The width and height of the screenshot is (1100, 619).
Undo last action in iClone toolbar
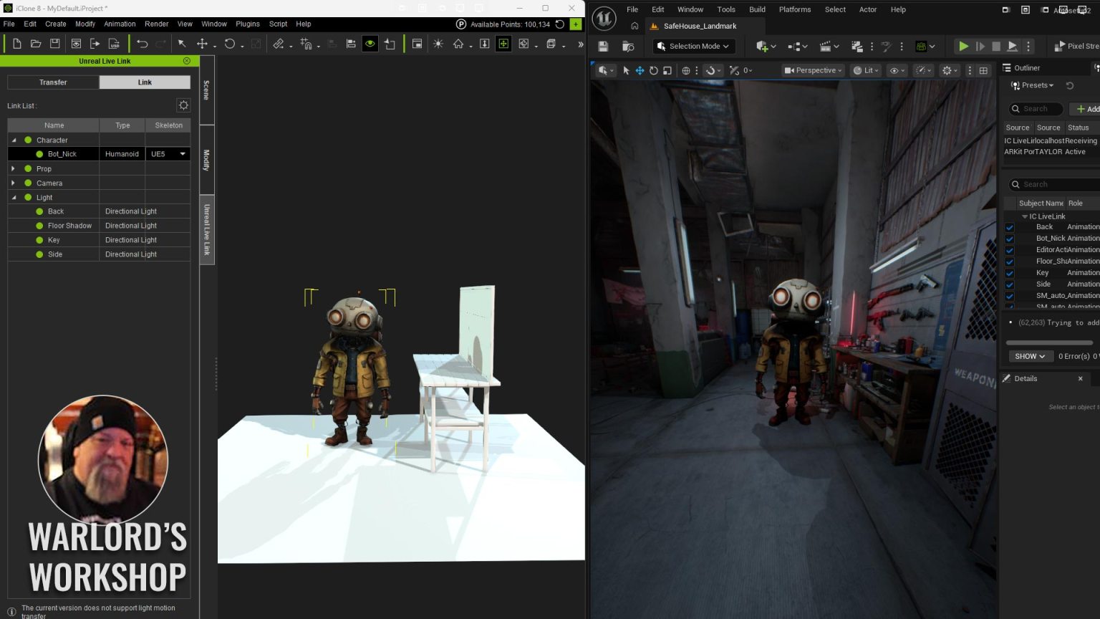click(142, 44)
